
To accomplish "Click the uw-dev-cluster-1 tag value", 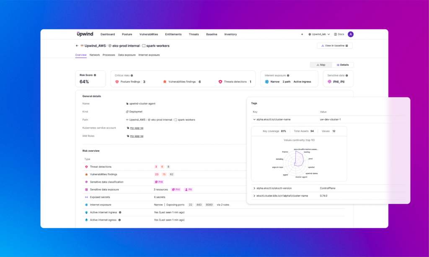I will coord(330,120).
